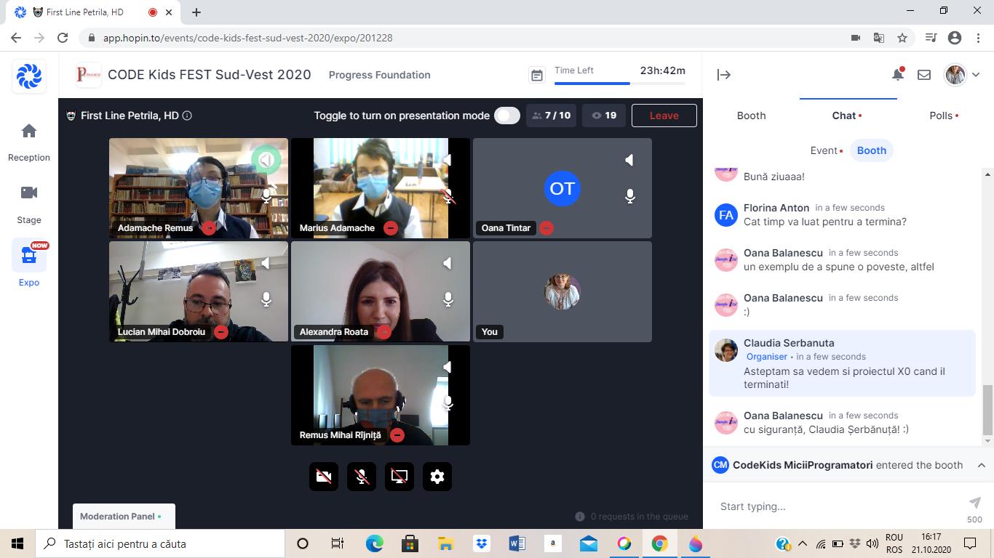Toggle presentation mode switch
Image resolution: width=994 pixels, height=558 pixels.
point(506,116)
